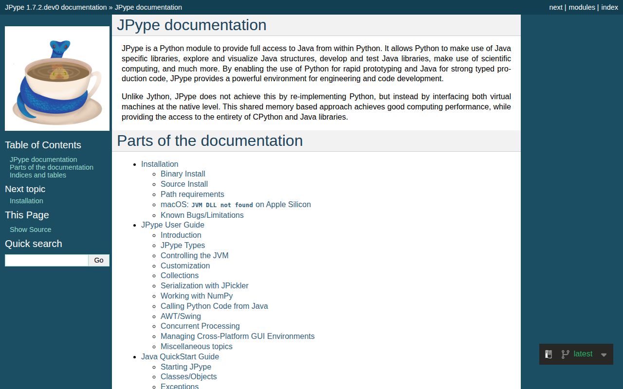Image resolution: width=623 pixels, height=389 pixels.
Task: Click the Quick search input field
Action: [47, 260]
